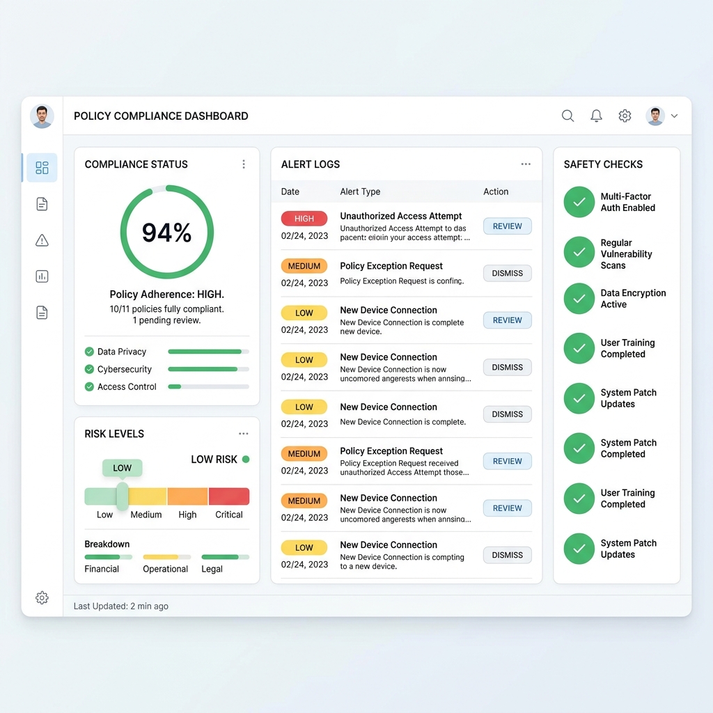The image size is (713, 713).
Task: Click the 'Policy Adherence: HIGH.' text
Action: point(167,295)
